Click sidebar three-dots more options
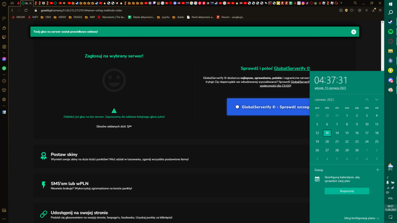The image size is (397, 223). point(4,219)
